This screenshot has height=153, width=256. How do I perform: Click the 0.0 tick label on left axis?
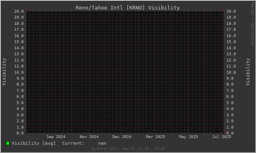coord(20,133)
